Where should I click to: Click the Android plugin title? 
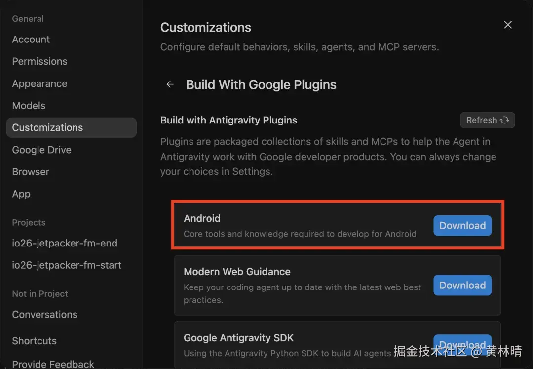202,218
